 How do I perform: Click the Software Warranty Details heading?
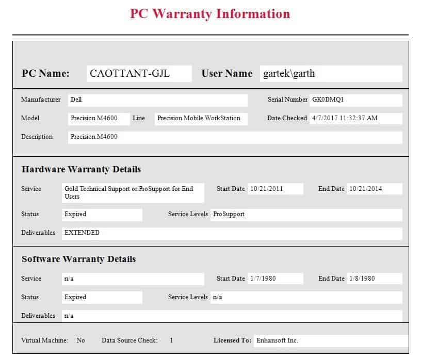click(x=78, y=259)
